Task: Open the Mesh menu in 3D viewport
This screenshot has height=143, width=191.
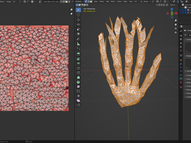Action: click(x=113, y=2)
